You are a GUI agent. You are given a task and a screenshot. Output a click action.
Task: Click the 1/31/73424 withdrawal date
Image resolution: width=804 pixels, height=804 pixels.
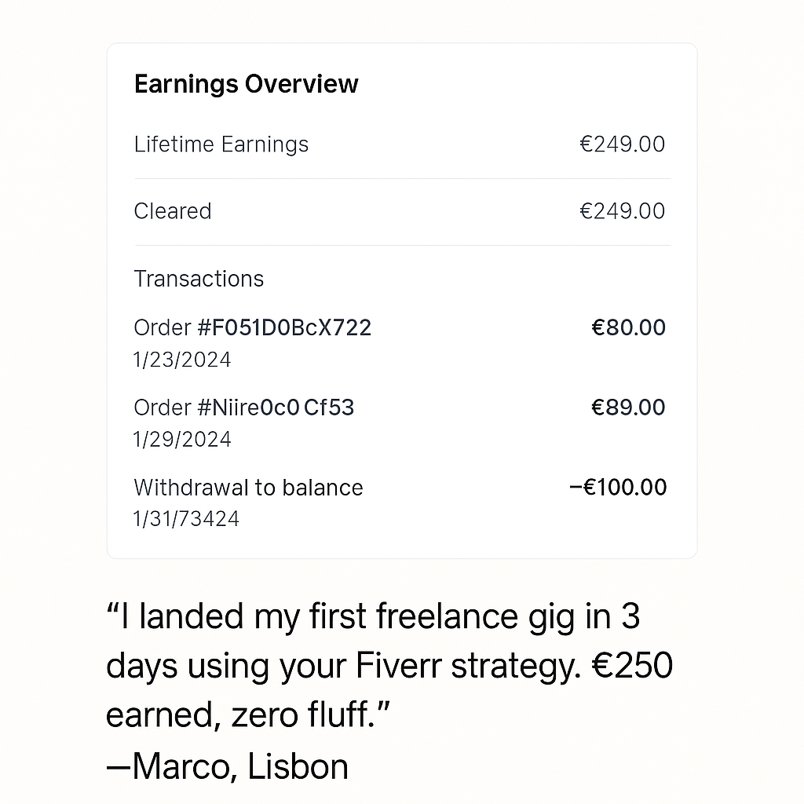point(186,519)
